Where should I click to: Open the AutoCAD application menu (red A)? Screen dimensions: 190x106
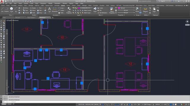tap(2, 2)
